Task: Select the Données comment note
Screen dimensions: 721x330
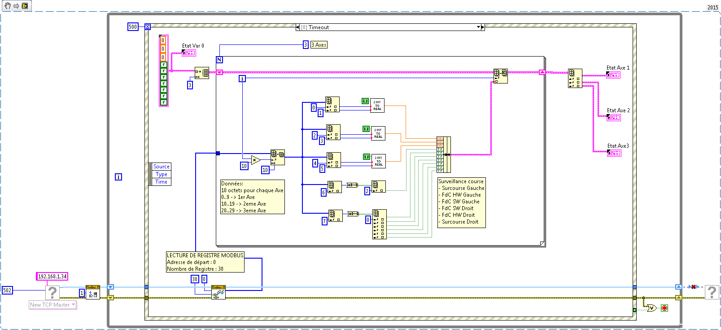Action: (253, 197)
